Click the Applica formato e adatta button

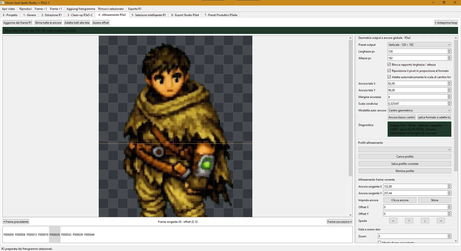coord(434,117)
